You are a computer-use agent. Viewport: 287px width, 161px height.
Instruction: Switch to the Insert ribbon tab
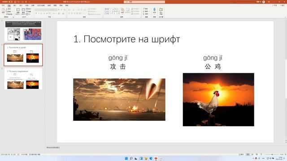(x=15, y=5)
